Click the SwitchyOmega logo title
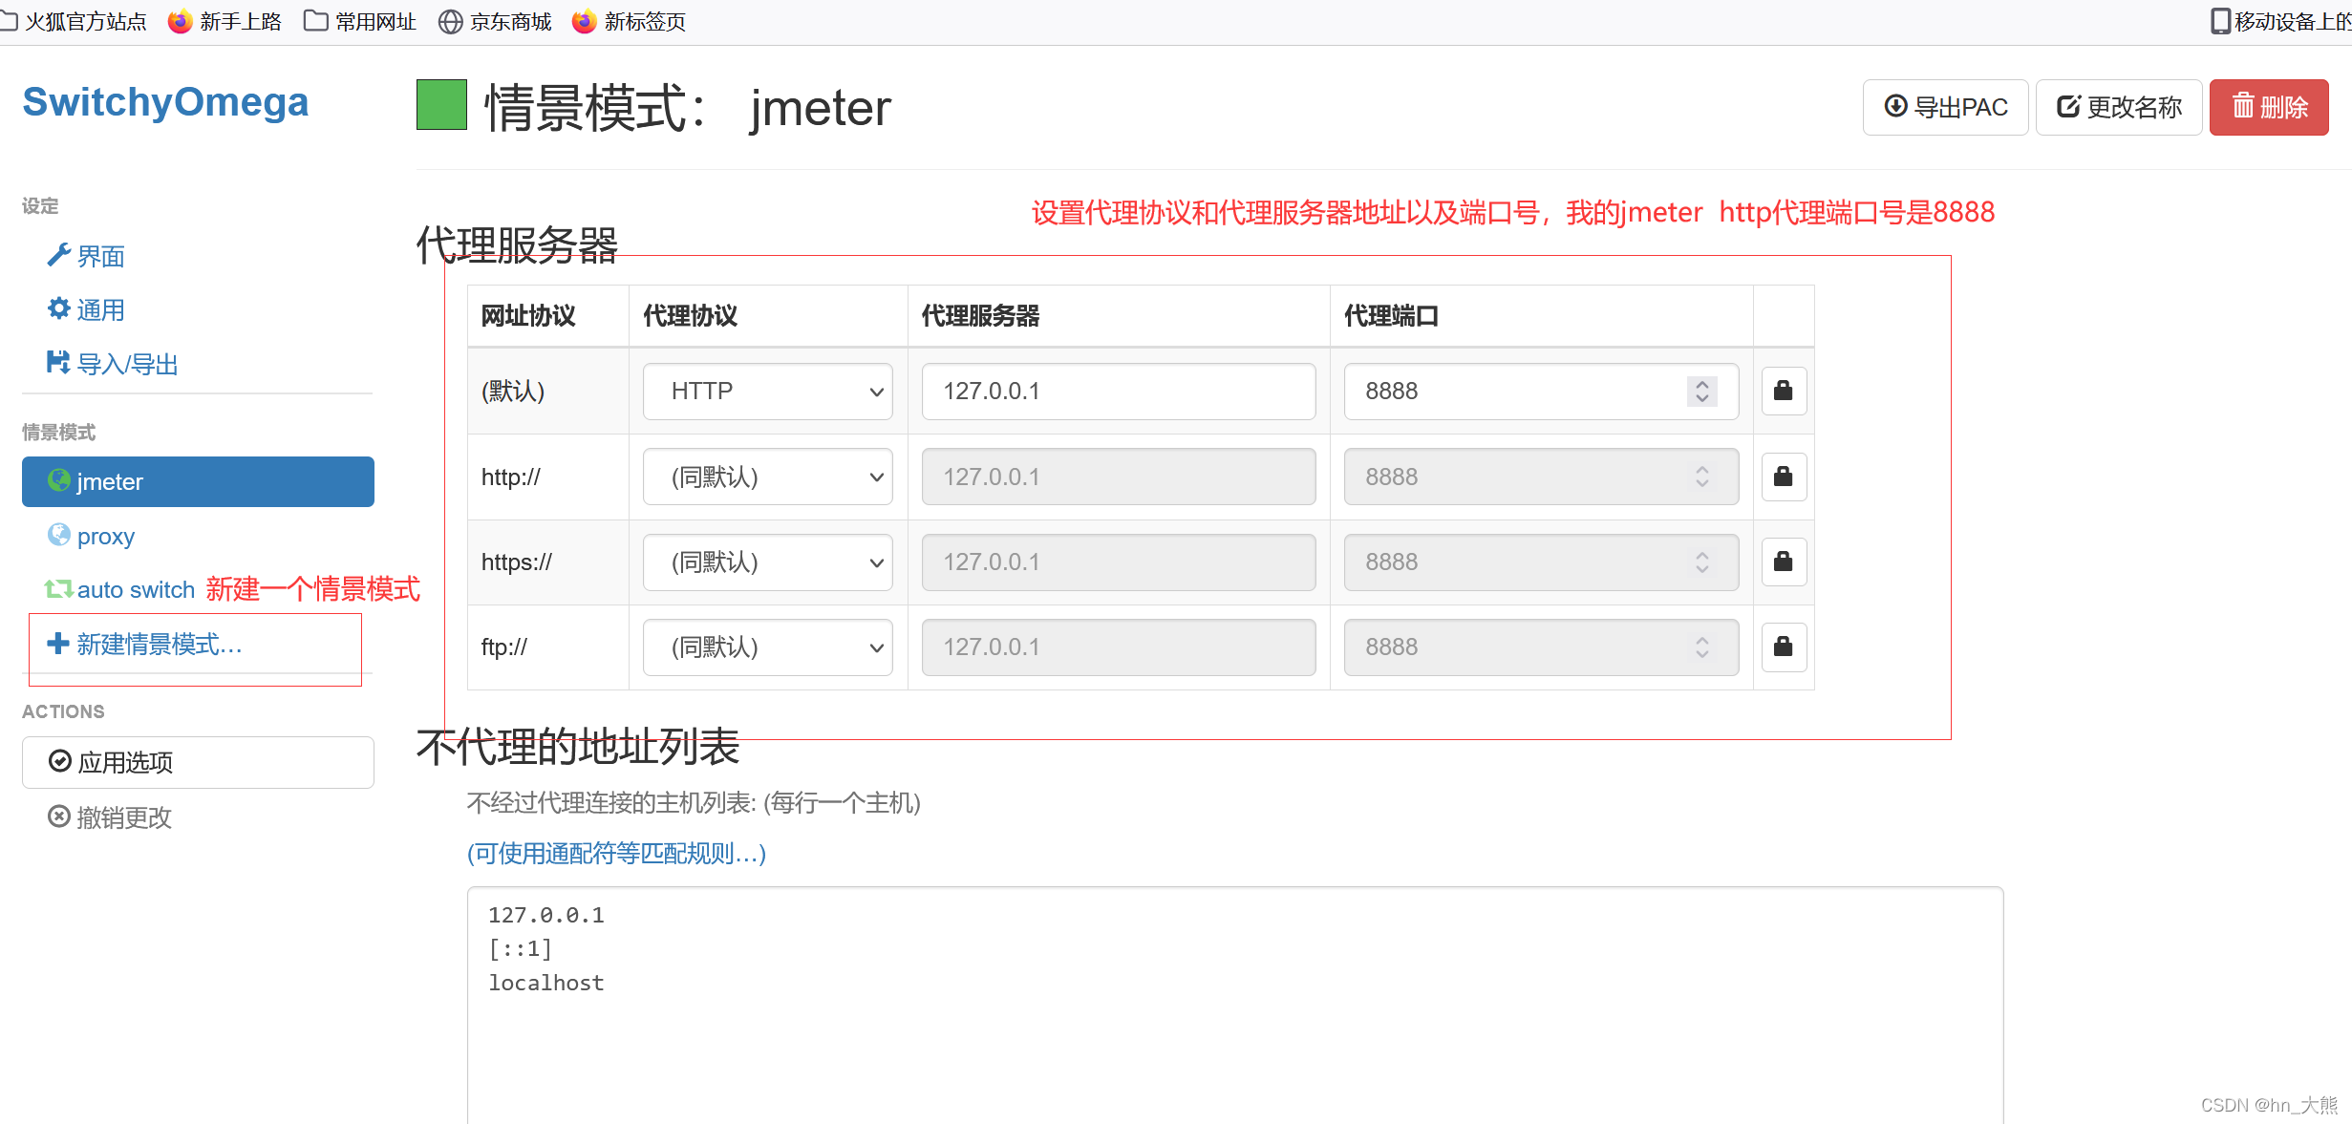Viewport: 2352px width, 1124px height. click(x=165, y=102)
